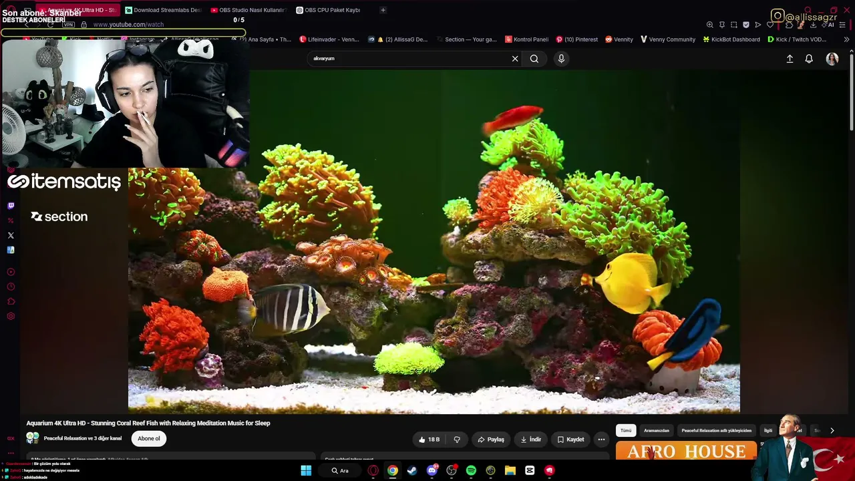855x481 pixels.
Task: Show more filter chips with the right arrow
Action: point(832,431)
